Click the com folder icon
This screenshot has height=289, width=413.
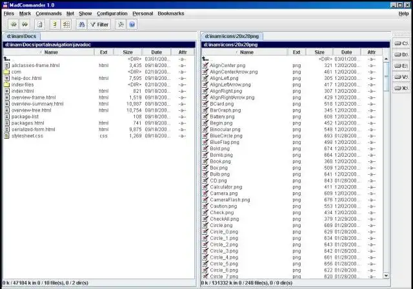click(x=7, y=72)
